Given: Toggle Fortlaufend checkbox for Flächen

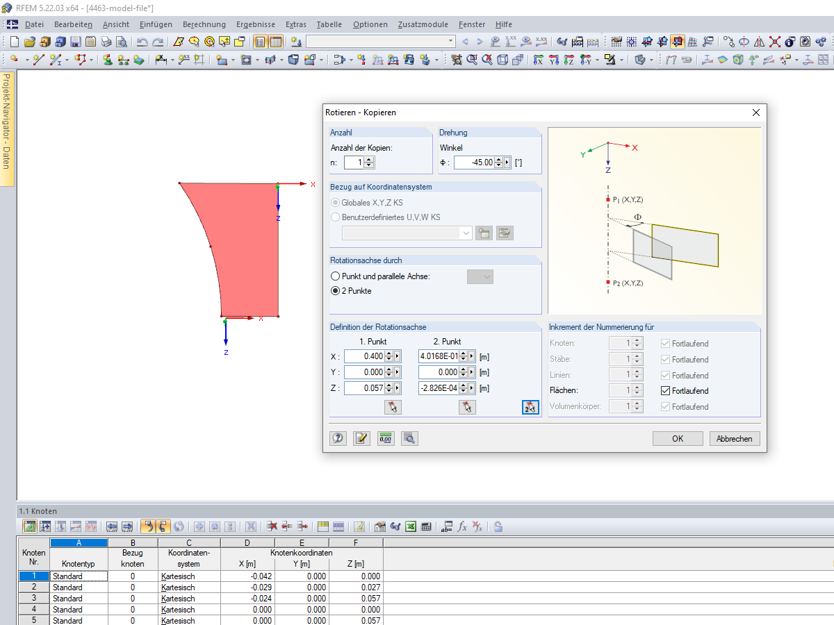Looking at the screenshot, I should pyautogui.click(x=666, y=391).
